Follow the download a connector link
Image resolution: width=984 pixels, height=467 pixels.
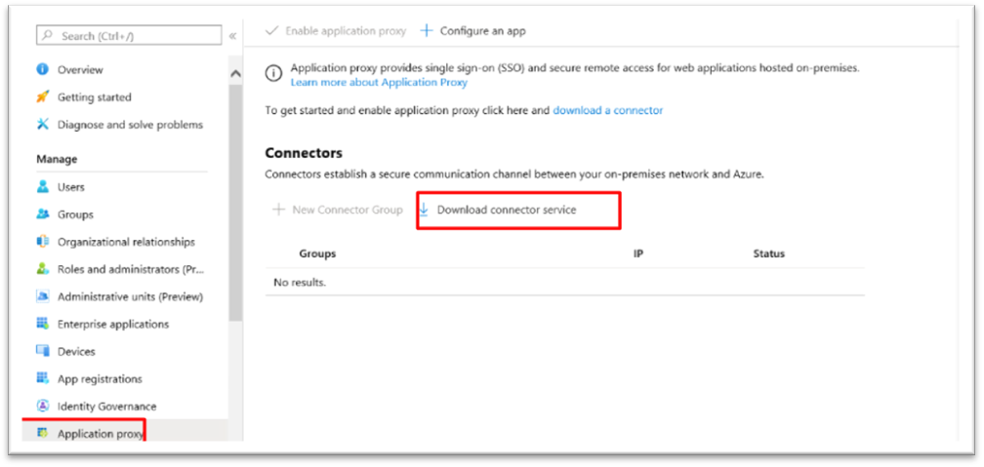coord(607,110)
